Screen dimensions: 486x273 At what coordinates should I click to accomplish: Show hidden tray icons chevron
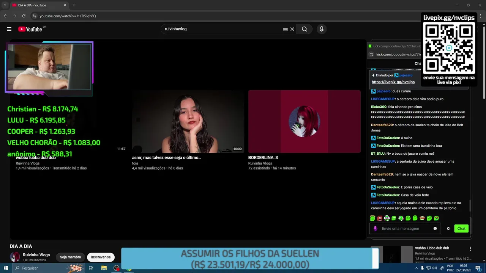(416, 268)
